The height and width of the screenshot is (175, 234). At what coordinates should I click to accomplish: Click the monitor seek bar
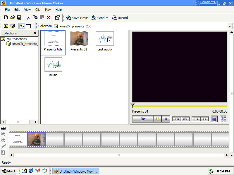click(179, 106)
